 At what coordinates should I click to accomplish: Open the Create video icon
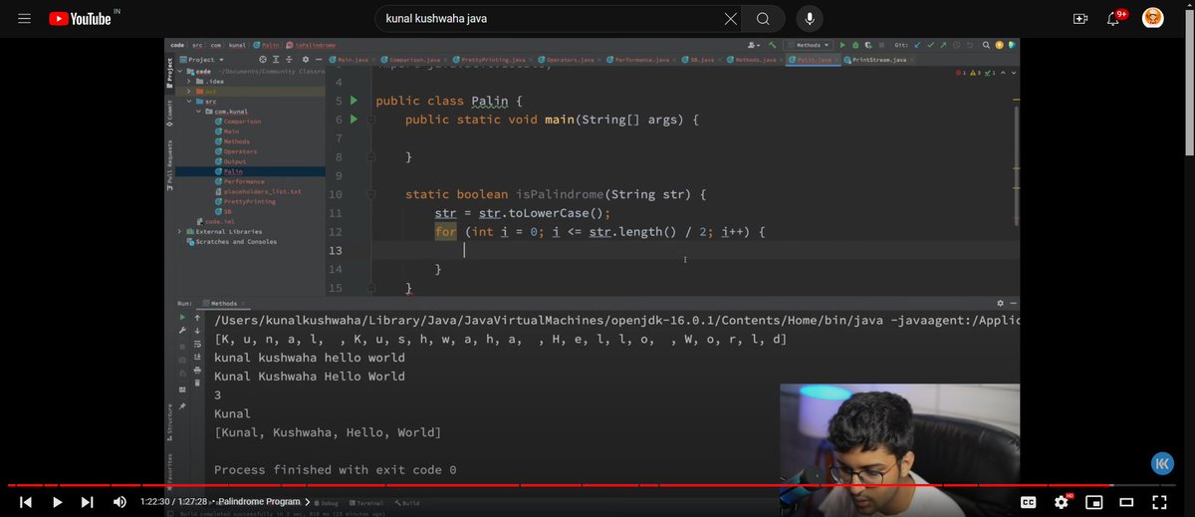1080,18
